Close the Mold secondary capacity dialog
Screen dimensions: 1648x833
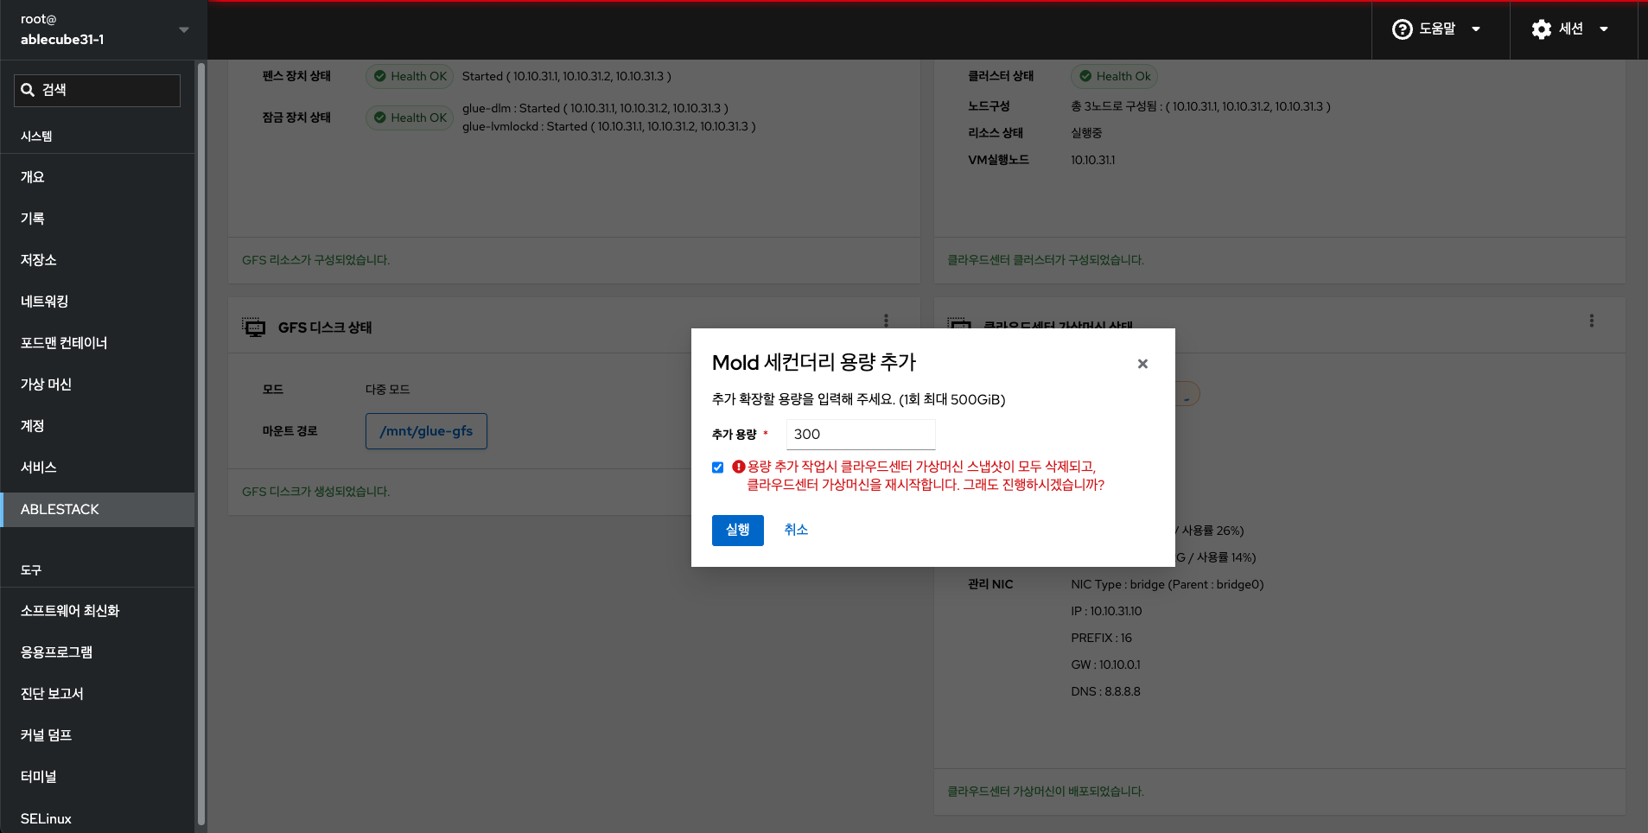pyautogui.click(x=1142, y=364)
